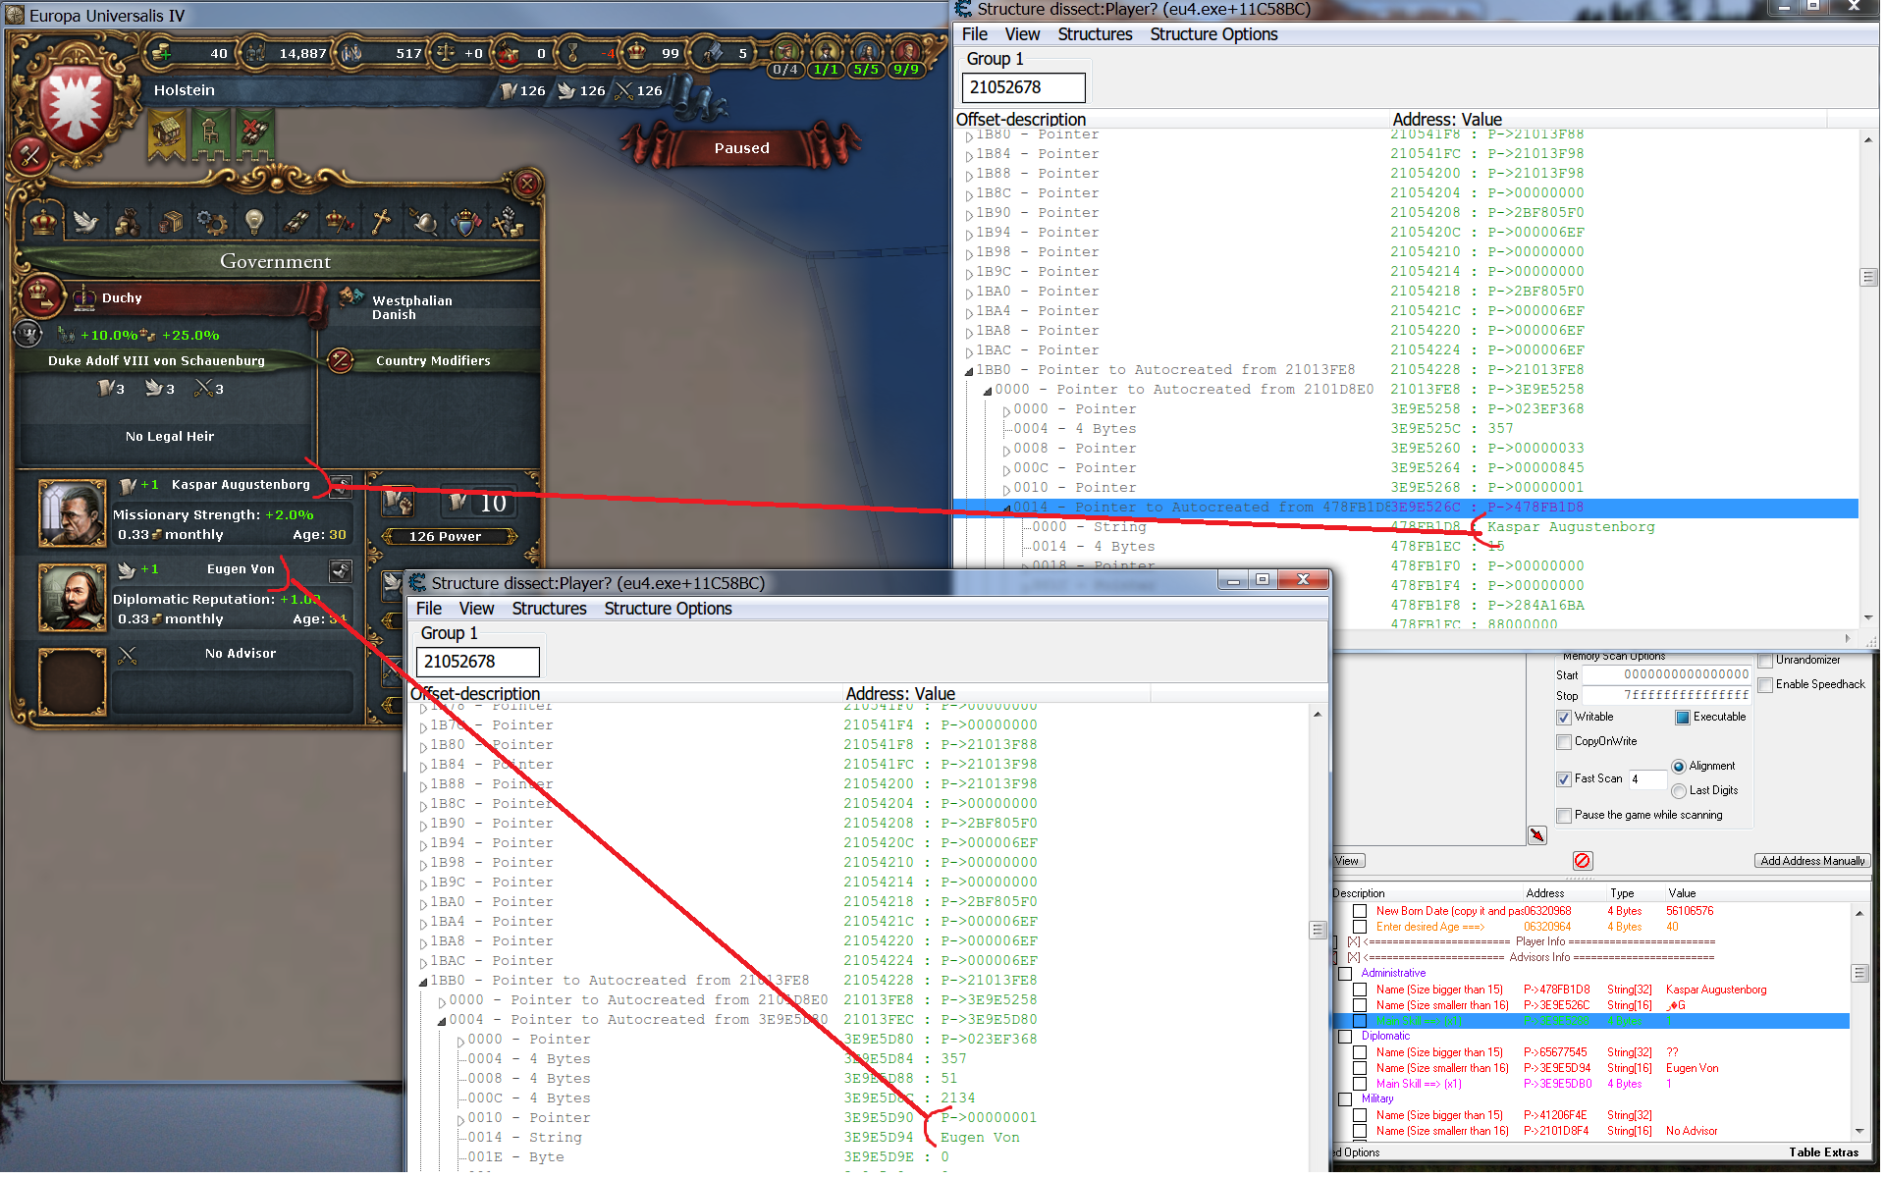Collapse 0004 autocreated pointer in front window
Image resolution: width=1885 pixels, height=1178 pixels.
(442, 1021)
